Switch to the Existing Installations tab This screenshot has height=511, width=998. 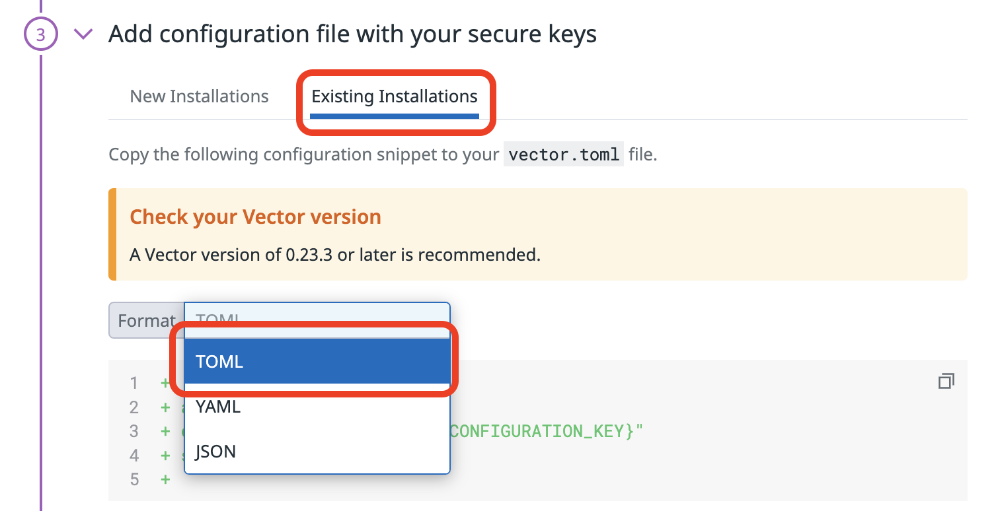point(394,96)
